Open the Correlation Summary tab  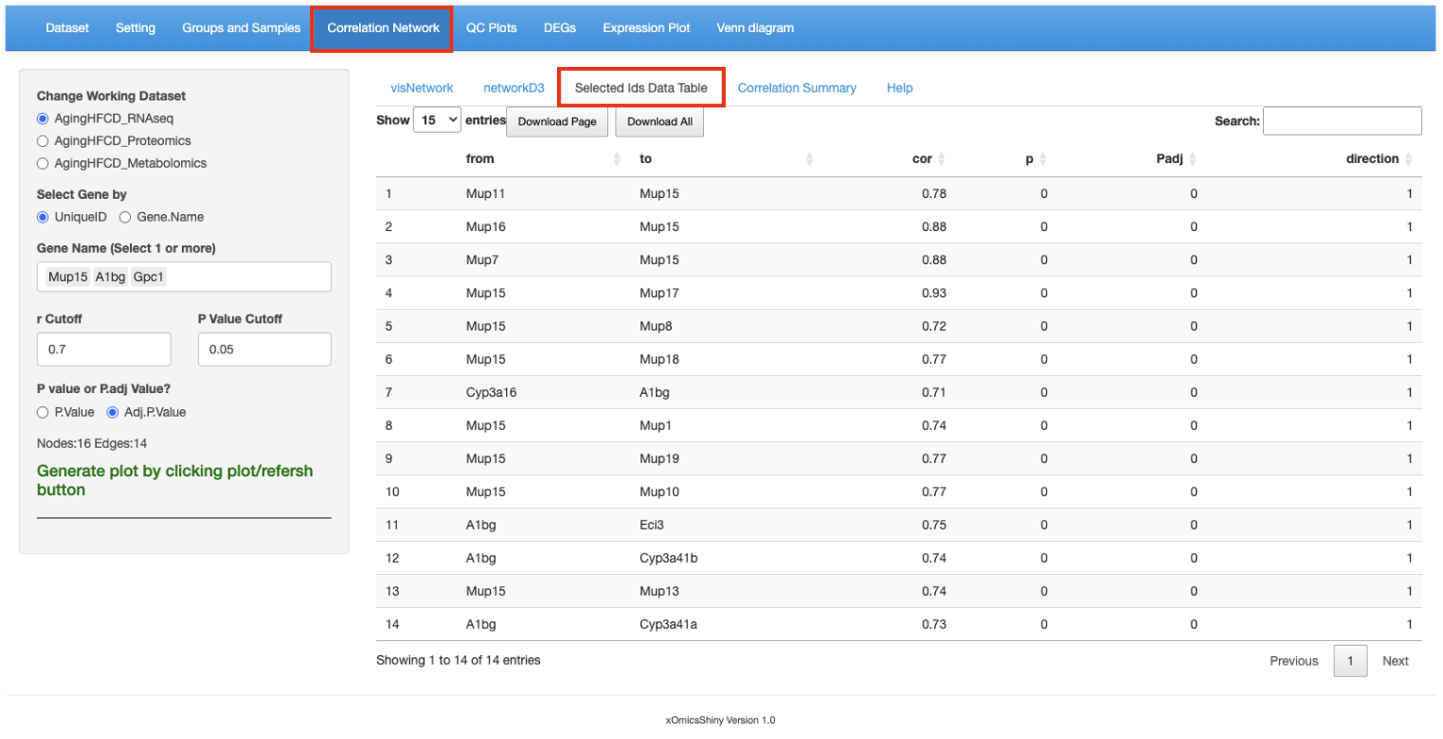click(796, 88)
